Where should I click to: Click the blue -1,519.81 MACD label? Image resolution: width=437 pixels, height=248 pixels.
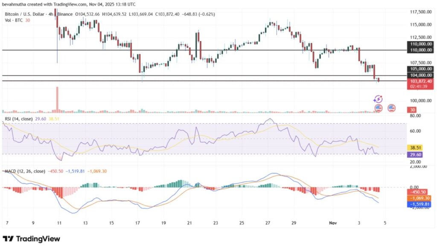coord(418,205)
